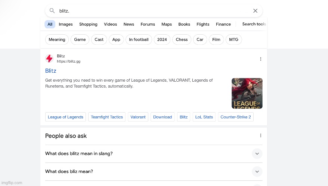This screenshot has width=328, height=186.
Task: Expand What does bliz mean? chevron
Action: [257, 171]
